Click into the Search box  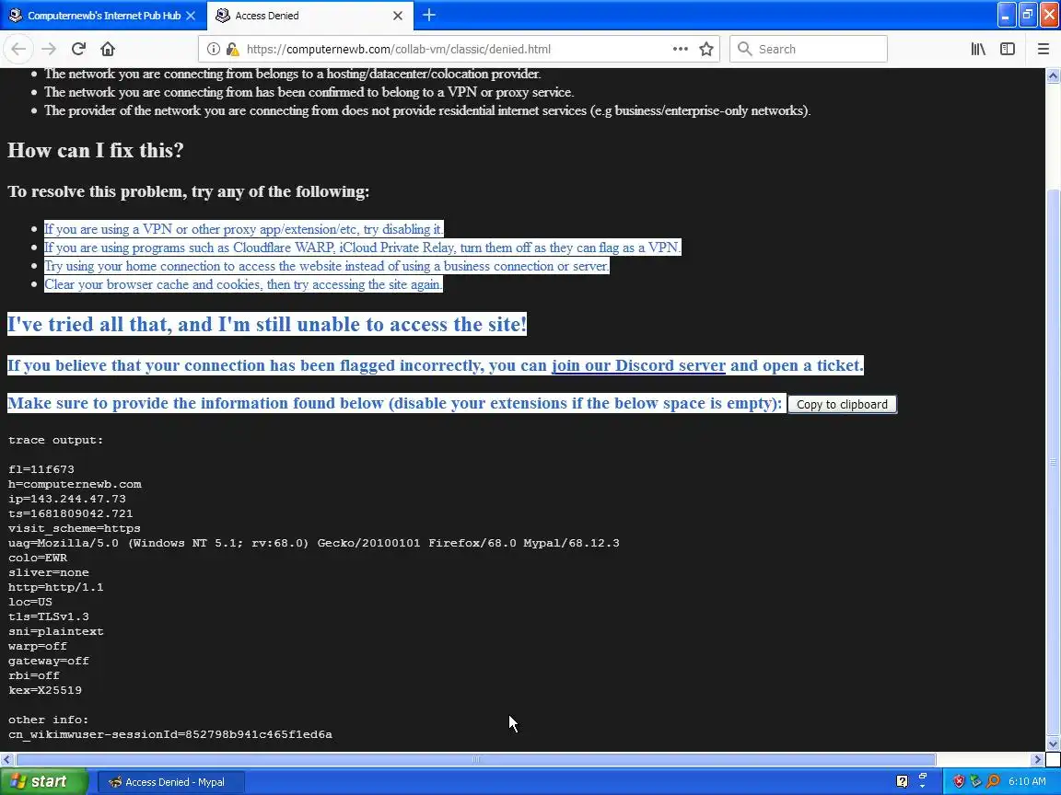click(809, 49)
